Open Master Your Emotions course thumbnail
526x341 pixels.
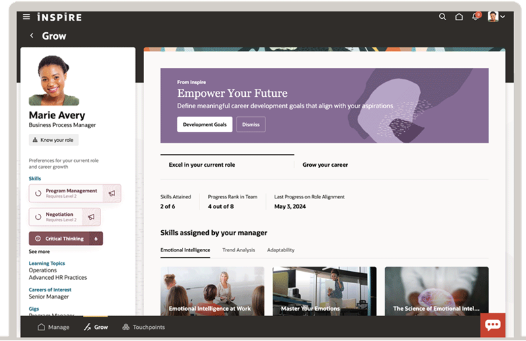click(325, 291)
